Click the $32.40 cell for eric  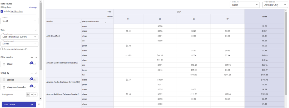tap(194, 65)
